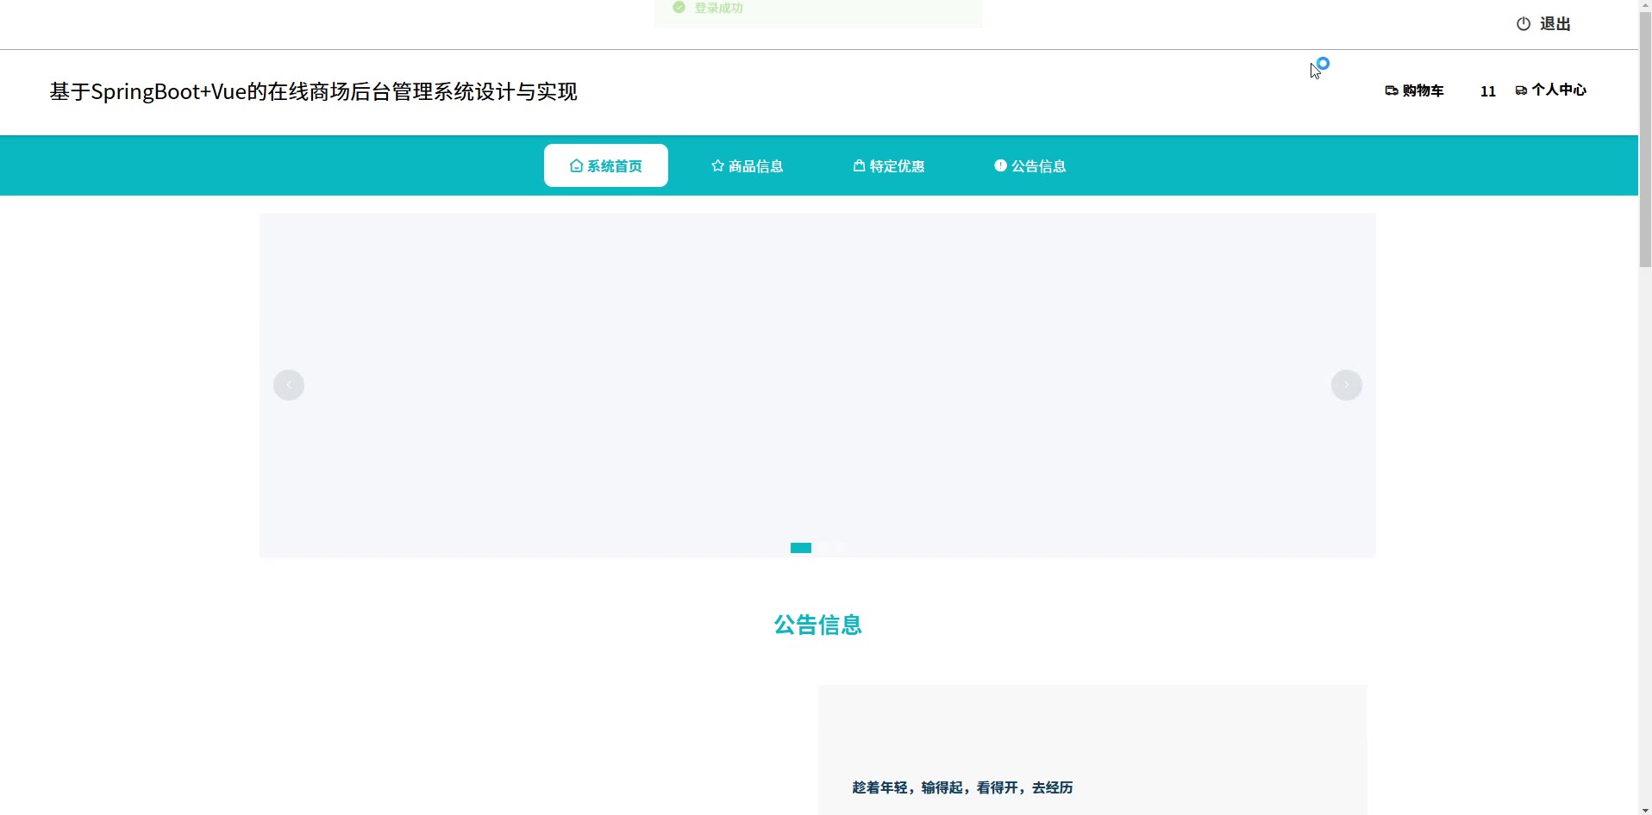The image size is (1652, 815).
Task: Select the 系统首页 menu tab
Action: coord(606,165)
